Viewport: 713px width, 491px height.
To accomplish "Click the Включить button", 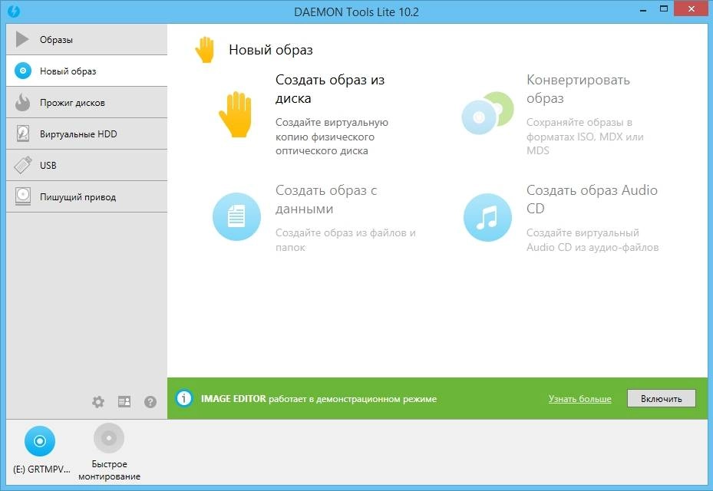I will tap(661, 399).
